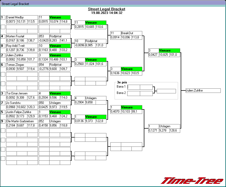Click the Bana 1 first input box
This screenshot has height=187, width=226.
[134, 87]
